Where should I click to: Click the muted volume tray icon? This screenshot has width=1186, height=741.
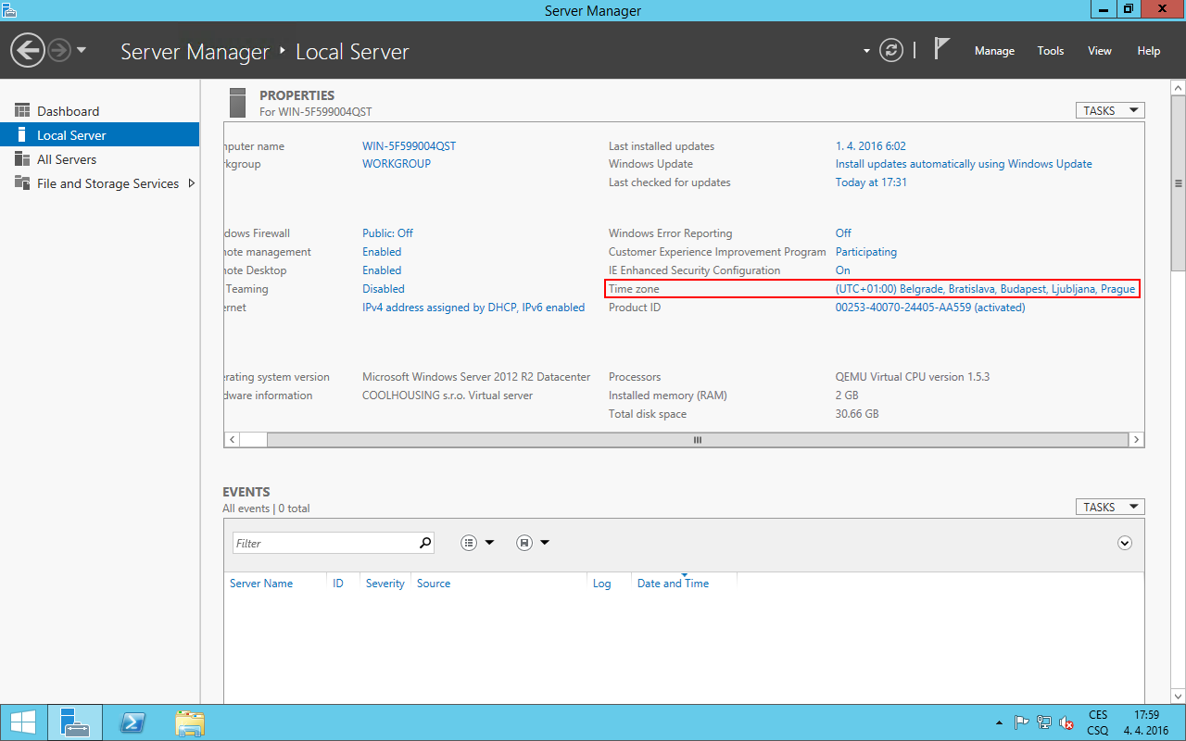pos(1066,722)
